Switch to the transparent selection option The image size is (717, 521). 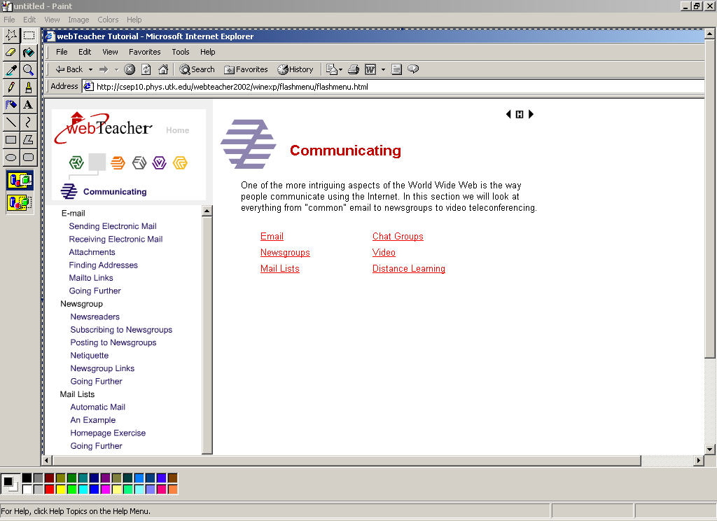click(20, 203)
